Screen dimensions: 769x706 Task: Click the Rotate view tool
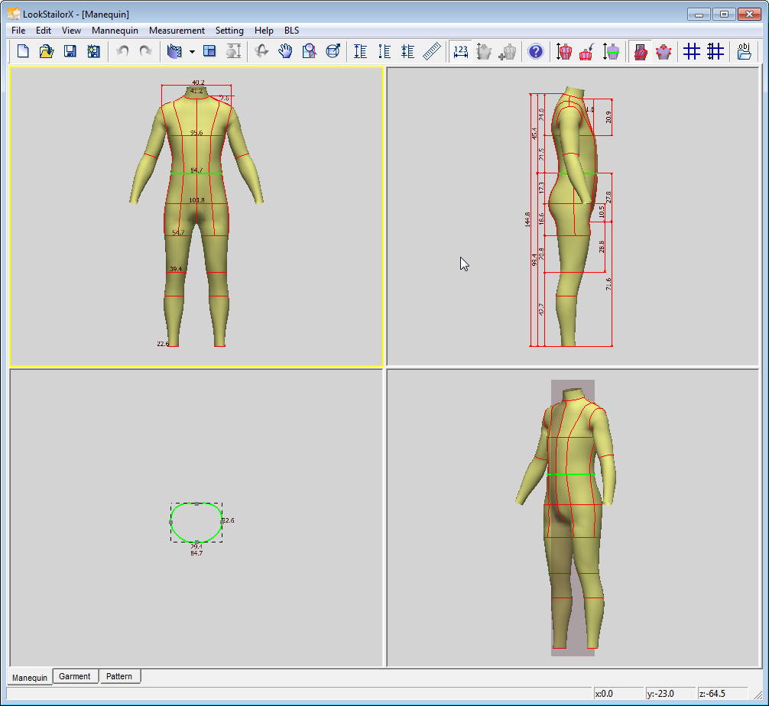261,51
